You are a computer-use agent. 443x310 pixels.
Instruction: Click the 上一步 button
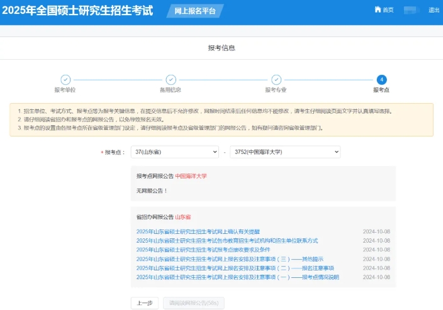[x=144, y=303]
